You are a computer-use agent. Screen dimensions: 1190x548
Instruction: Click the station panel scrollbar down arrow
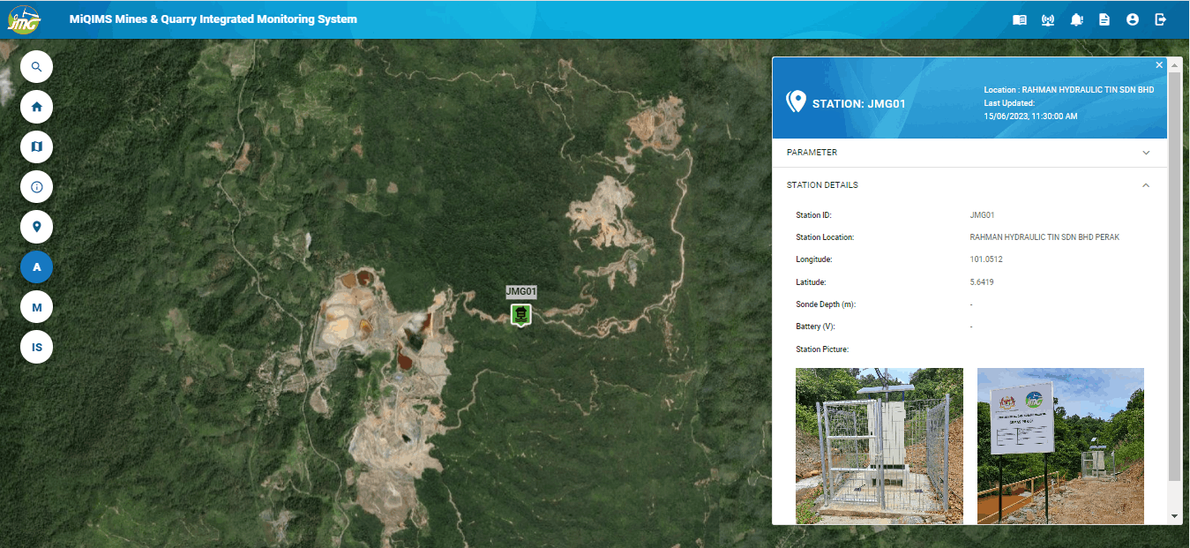pyautogui.click(x=1174, y=516)
